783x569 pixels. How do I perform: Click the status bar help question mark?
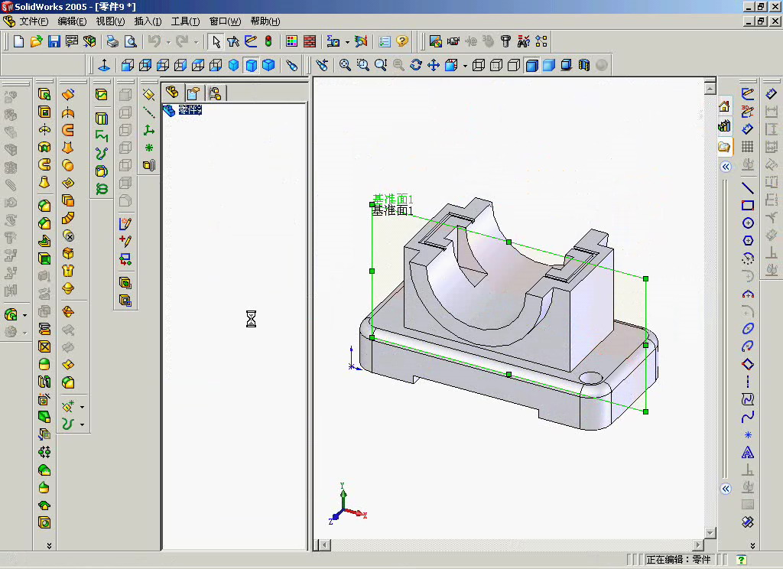click(x=742, y=560)
